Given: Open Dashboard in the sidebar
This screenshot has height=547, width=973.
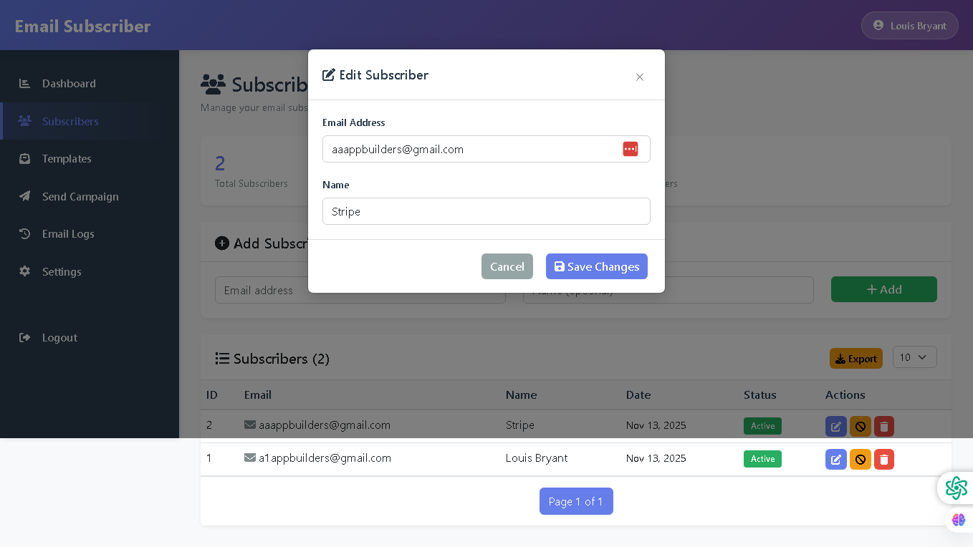Looking at the screenshot, I should coord(69,84).
